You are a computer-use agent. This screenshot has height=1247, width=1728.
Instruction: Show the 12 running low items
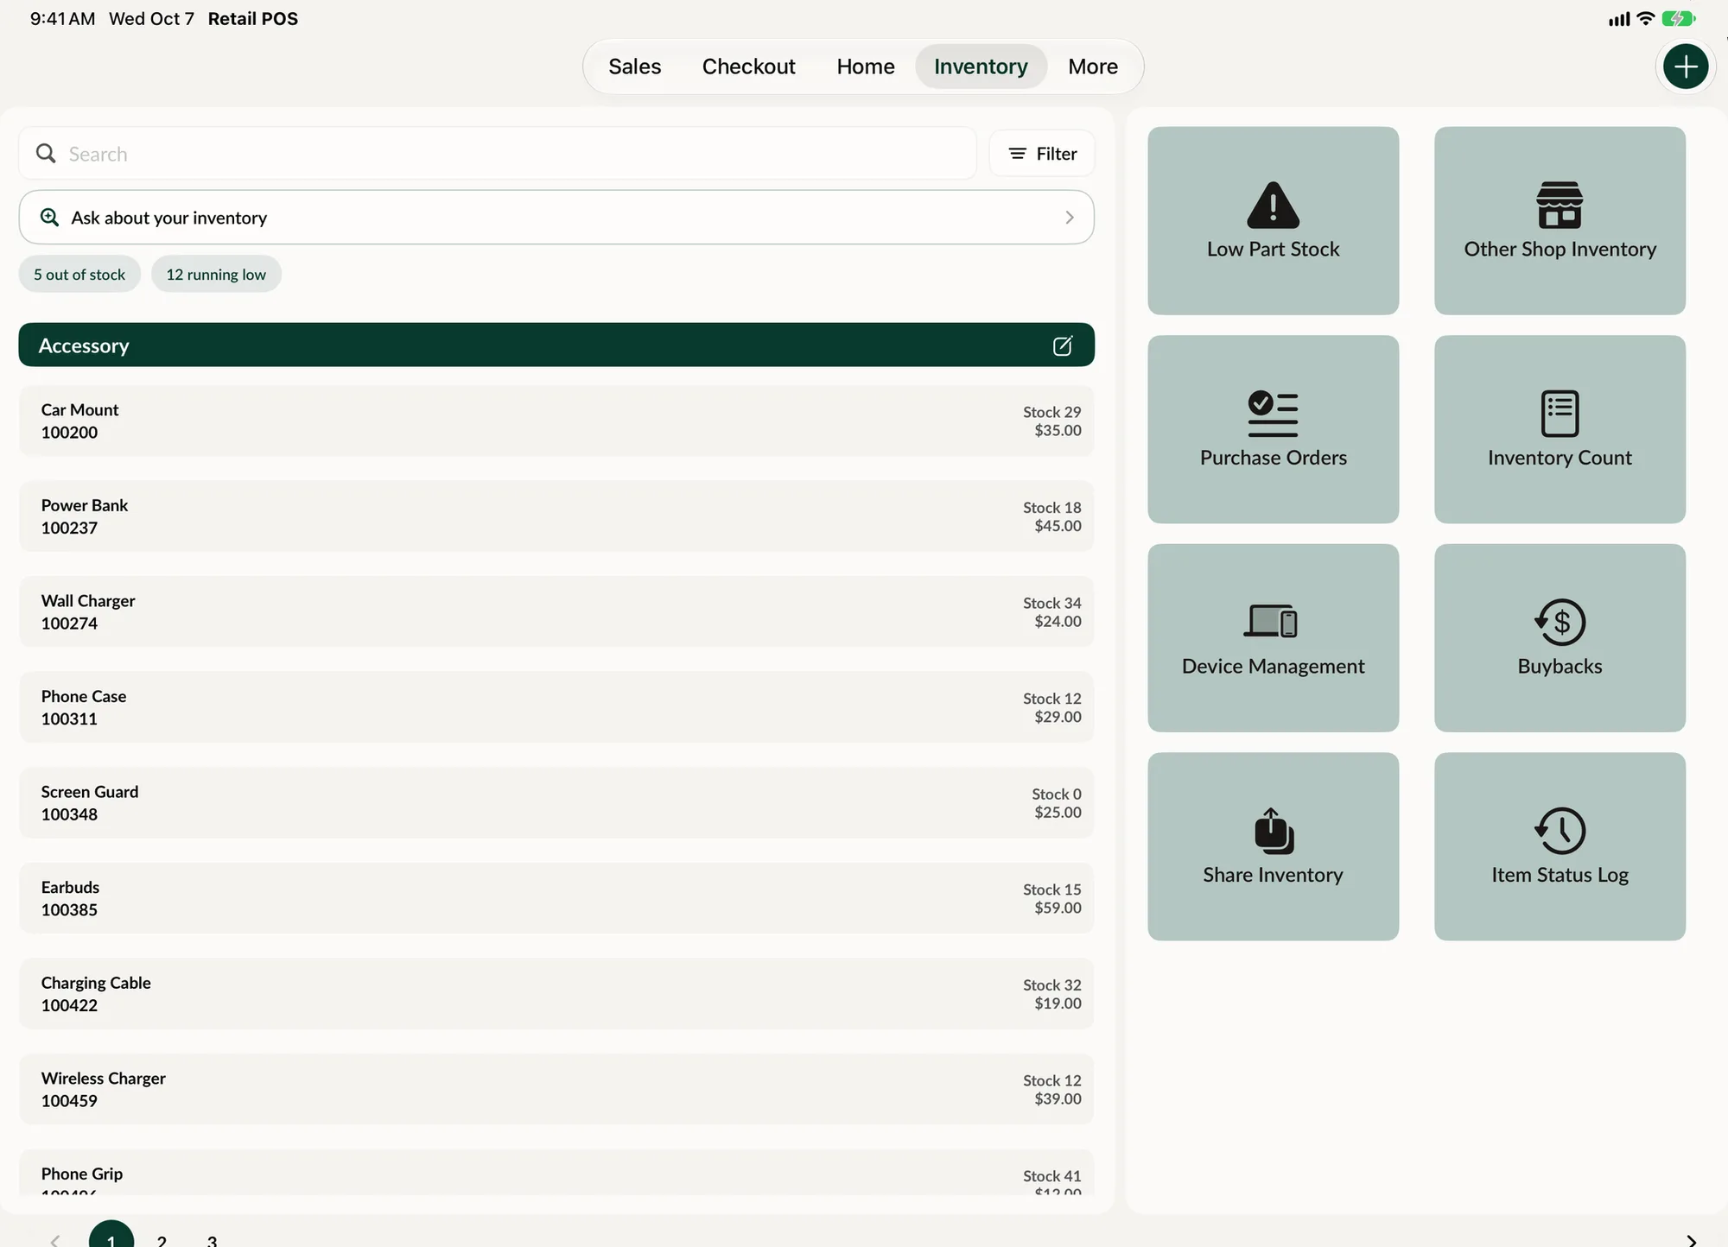216,274
